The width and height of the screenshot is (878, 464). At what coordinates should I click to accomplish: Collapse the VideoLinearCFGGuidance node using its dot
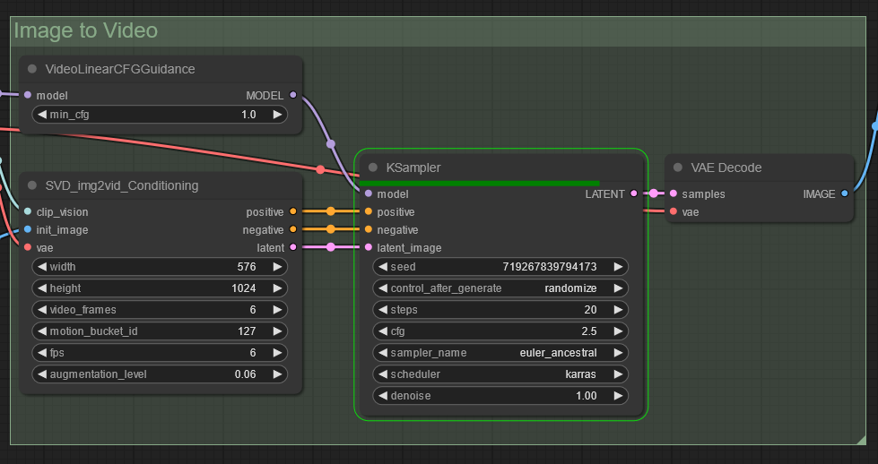pos(32,69)
